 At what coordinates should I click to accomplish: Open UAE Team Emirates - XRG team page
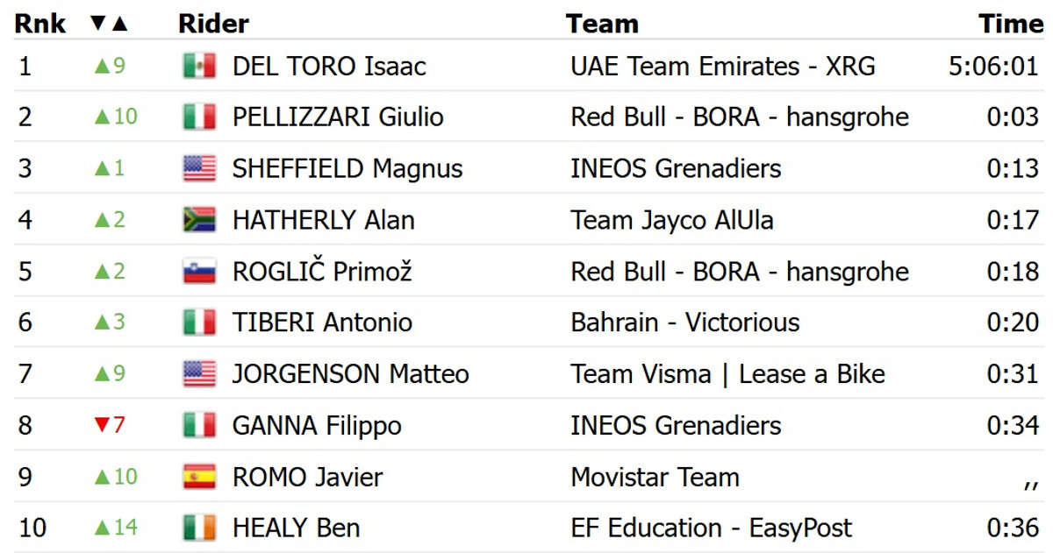[722, 66]
